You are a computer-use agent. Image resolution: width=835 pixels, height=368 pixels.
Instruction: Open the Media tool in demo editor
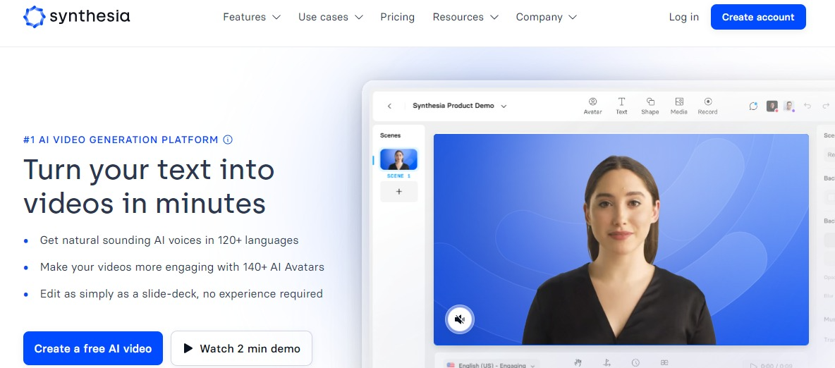[679, 106]
